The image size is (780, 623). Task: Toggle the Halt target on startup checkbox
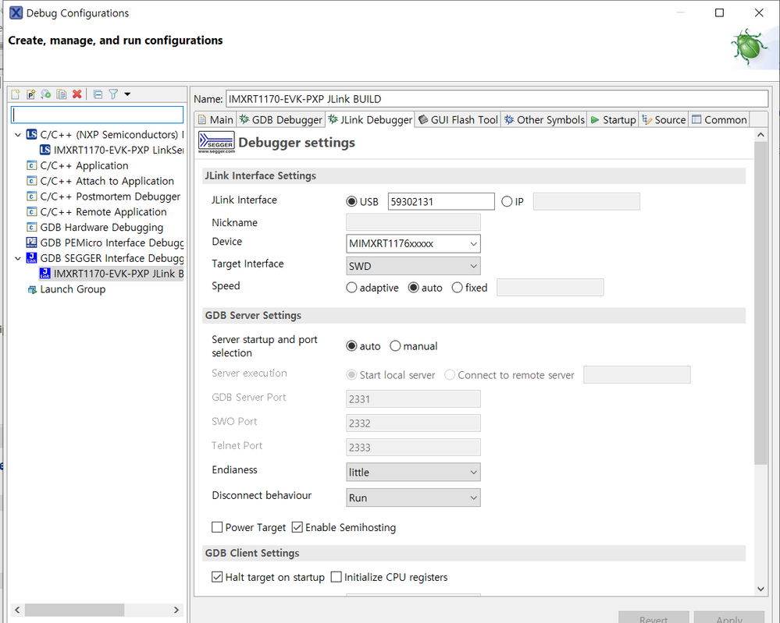pos(217,577)
